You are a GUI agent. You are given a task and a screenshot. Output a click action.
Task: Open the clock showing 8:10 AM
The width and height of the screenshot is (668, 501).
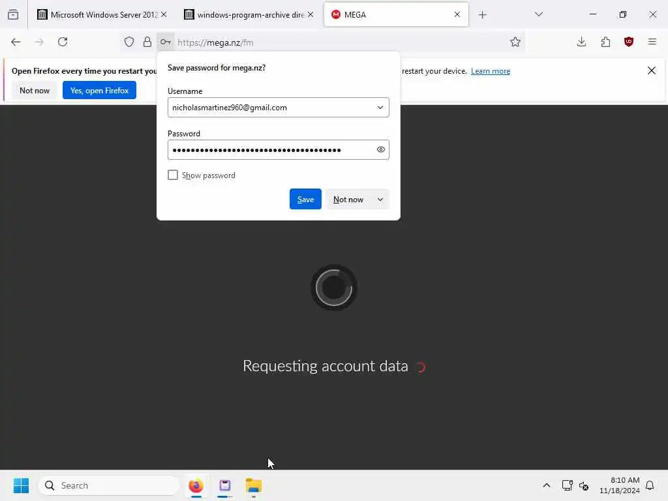[620, 485]
